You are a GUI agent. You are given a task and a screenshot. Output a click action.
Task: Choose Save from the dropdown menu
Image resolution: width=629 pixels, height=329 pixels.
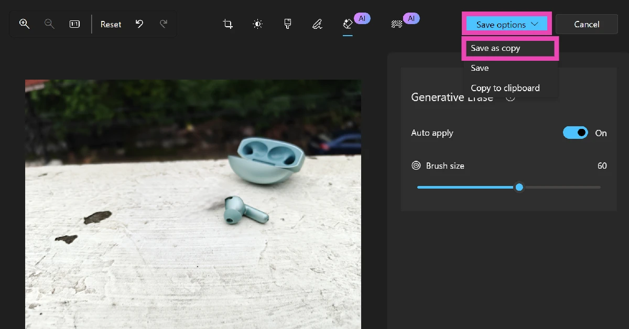pos(480,68)
